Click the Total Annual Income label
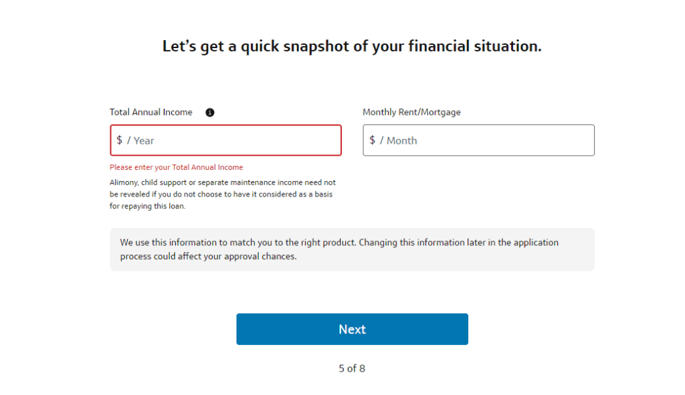Viewport: 685px width, 395px height. pos(151,112)
